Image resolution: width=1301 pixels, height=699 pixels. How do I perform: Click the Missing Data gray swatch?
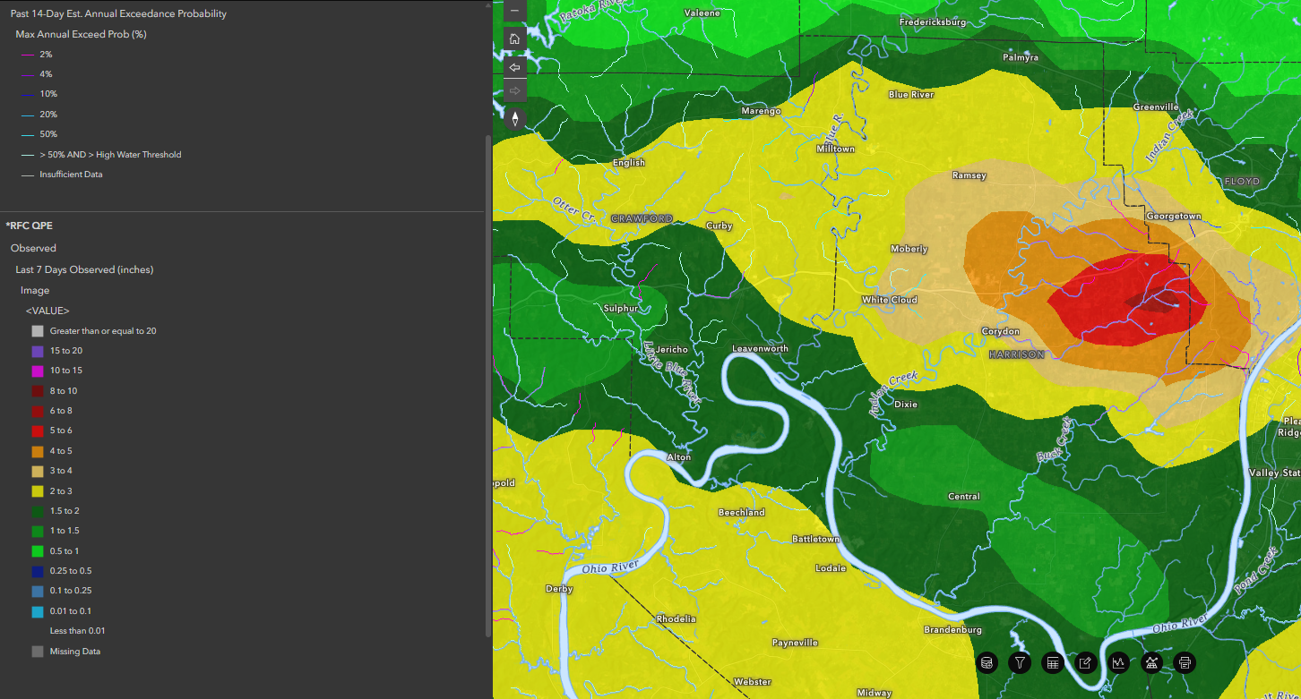tap(38, 652)
